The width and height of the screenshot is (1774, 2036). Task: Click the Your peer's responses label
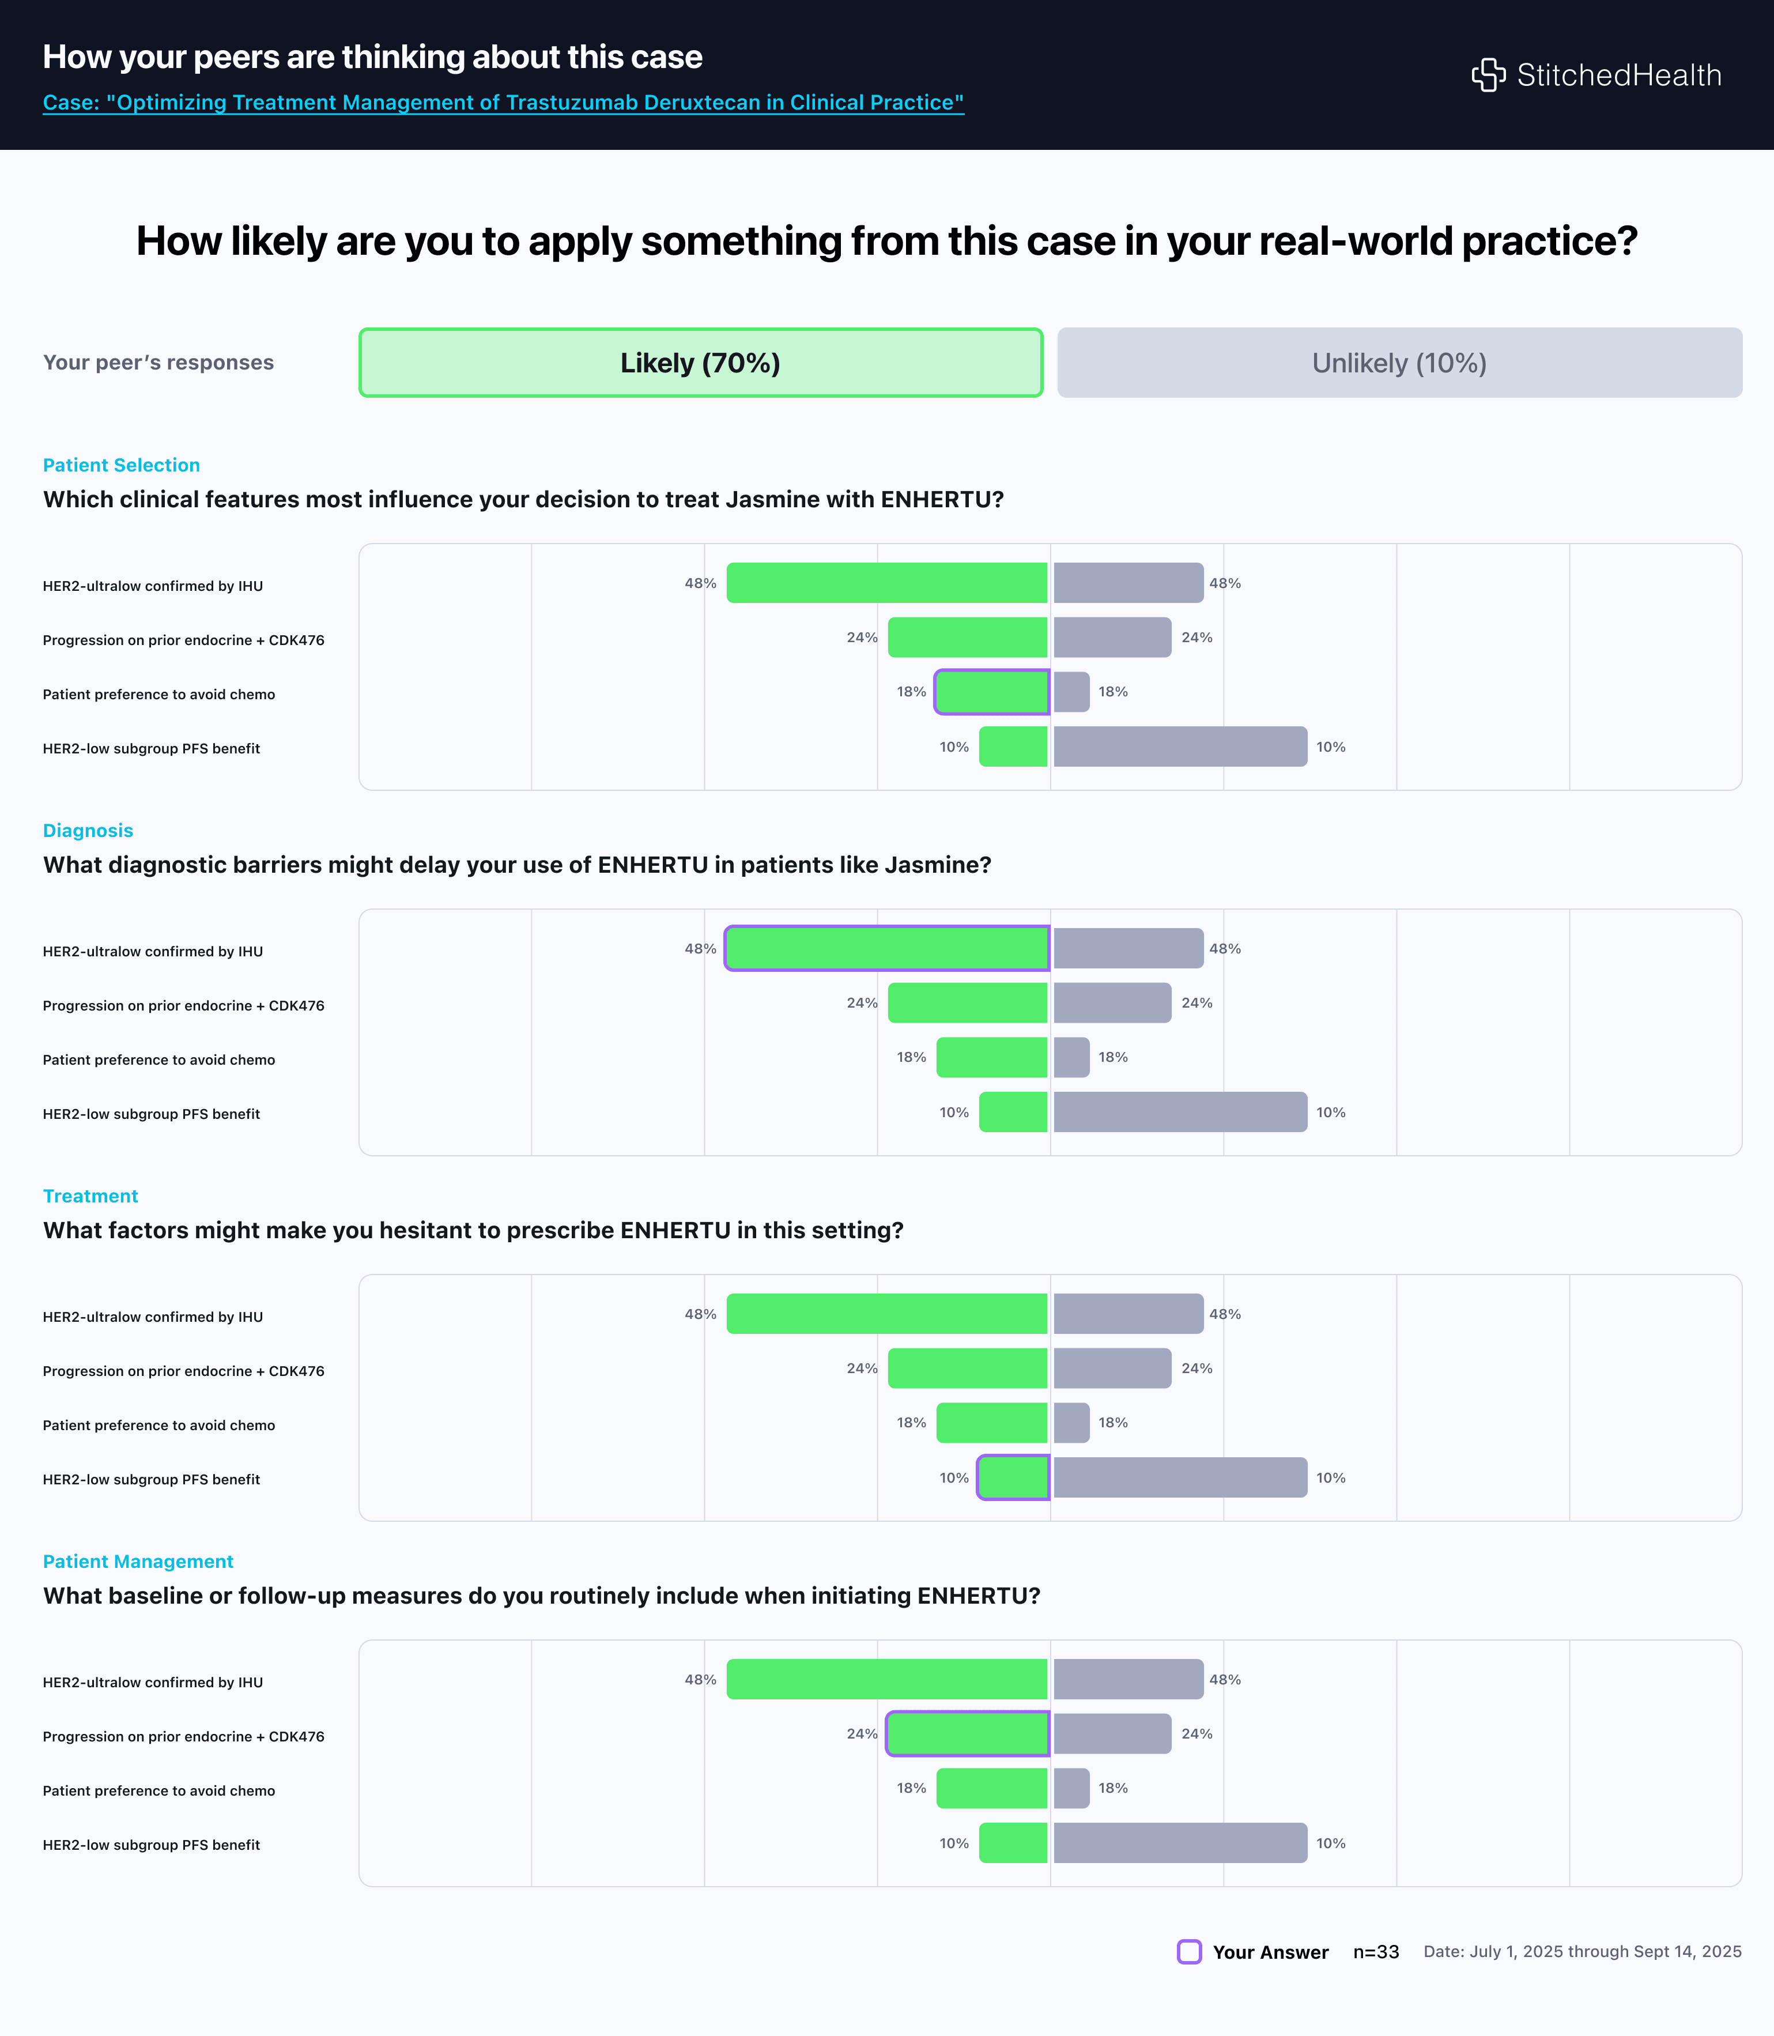click(x=158, y=363)
